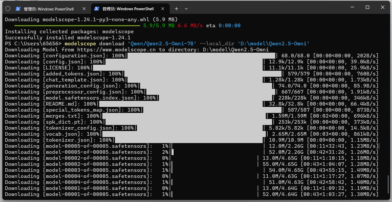Image resolution: width=392 pixels, height=202 pixels.
Task: Click the [chat_template.json] download line
Action: point(192,80)
